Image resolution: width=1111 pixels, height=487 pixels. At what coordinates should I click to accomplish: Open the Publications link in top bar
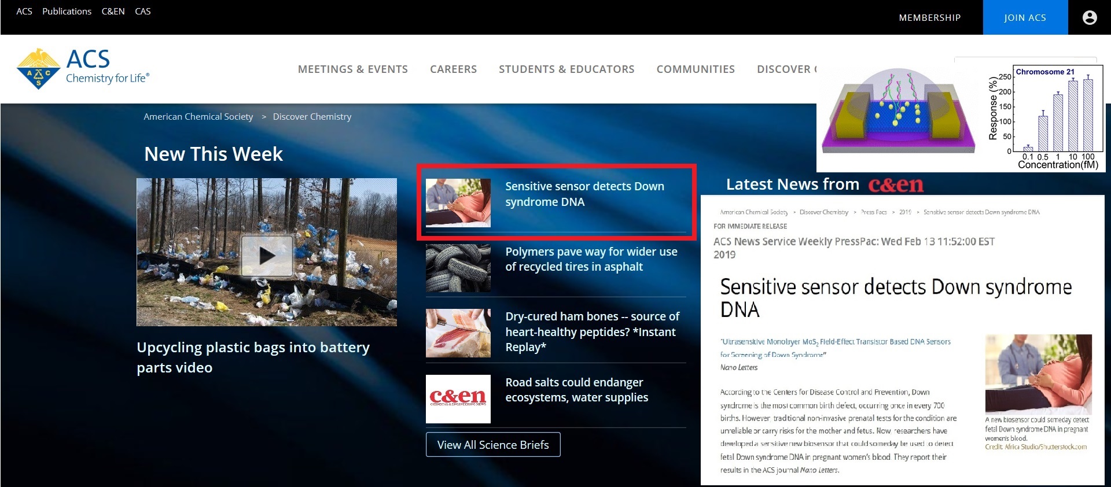[x=67, y=12]
